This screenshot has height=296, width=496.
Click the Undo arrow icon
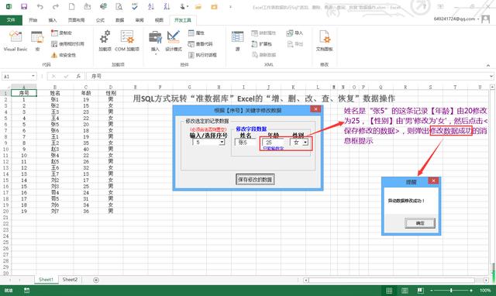click(x=40, y=6)
